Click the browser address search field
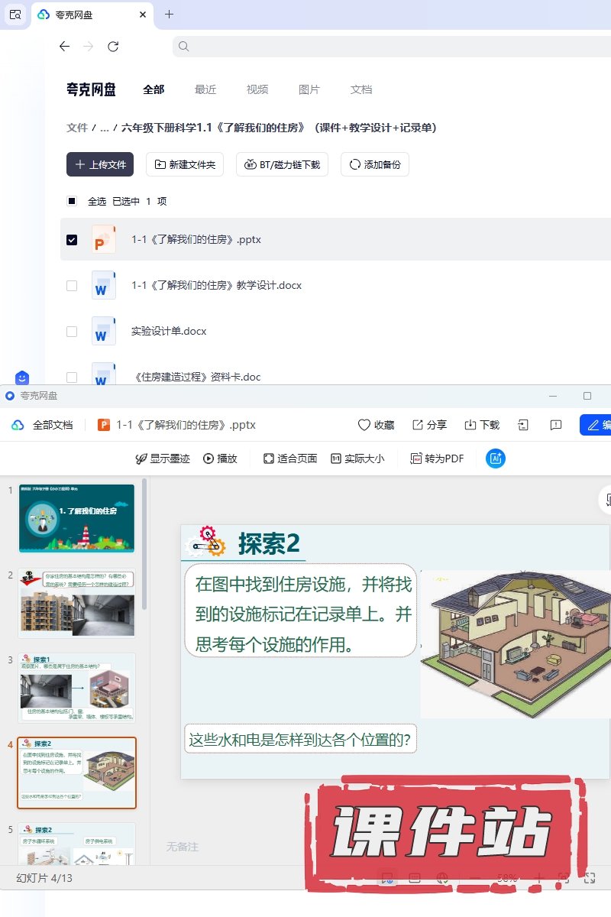Viewport: 611px width, 917px height. click(390, 47)
